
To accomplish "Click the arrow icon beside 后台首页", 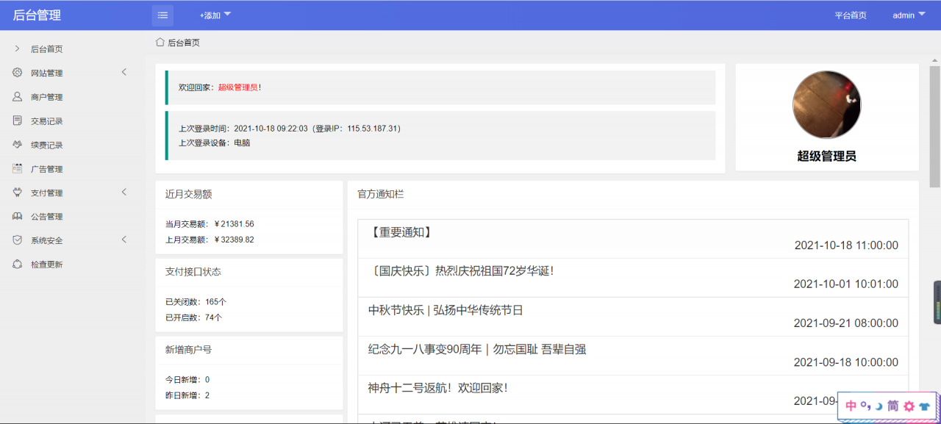I will coord(17,48).
